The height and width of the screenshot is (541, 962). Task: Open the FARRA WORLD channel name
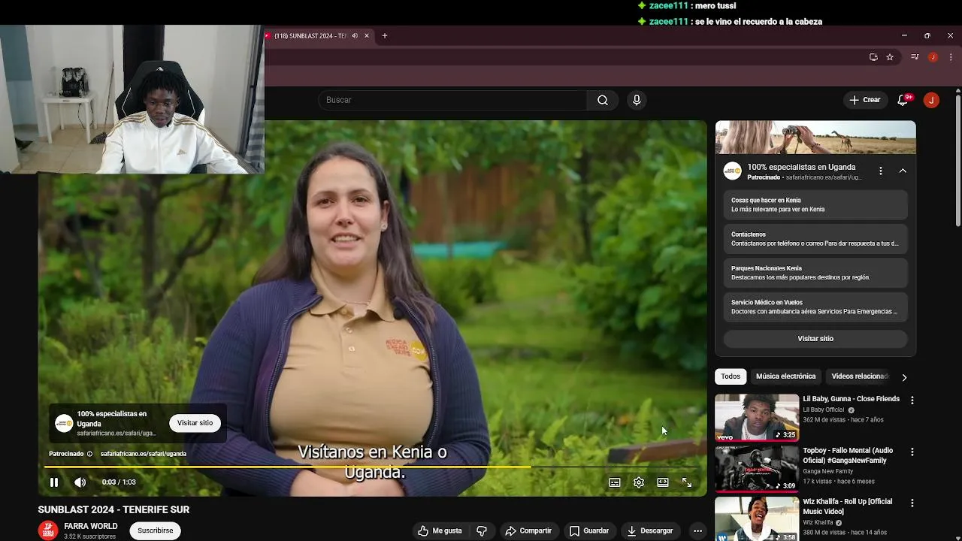[91, 526]
